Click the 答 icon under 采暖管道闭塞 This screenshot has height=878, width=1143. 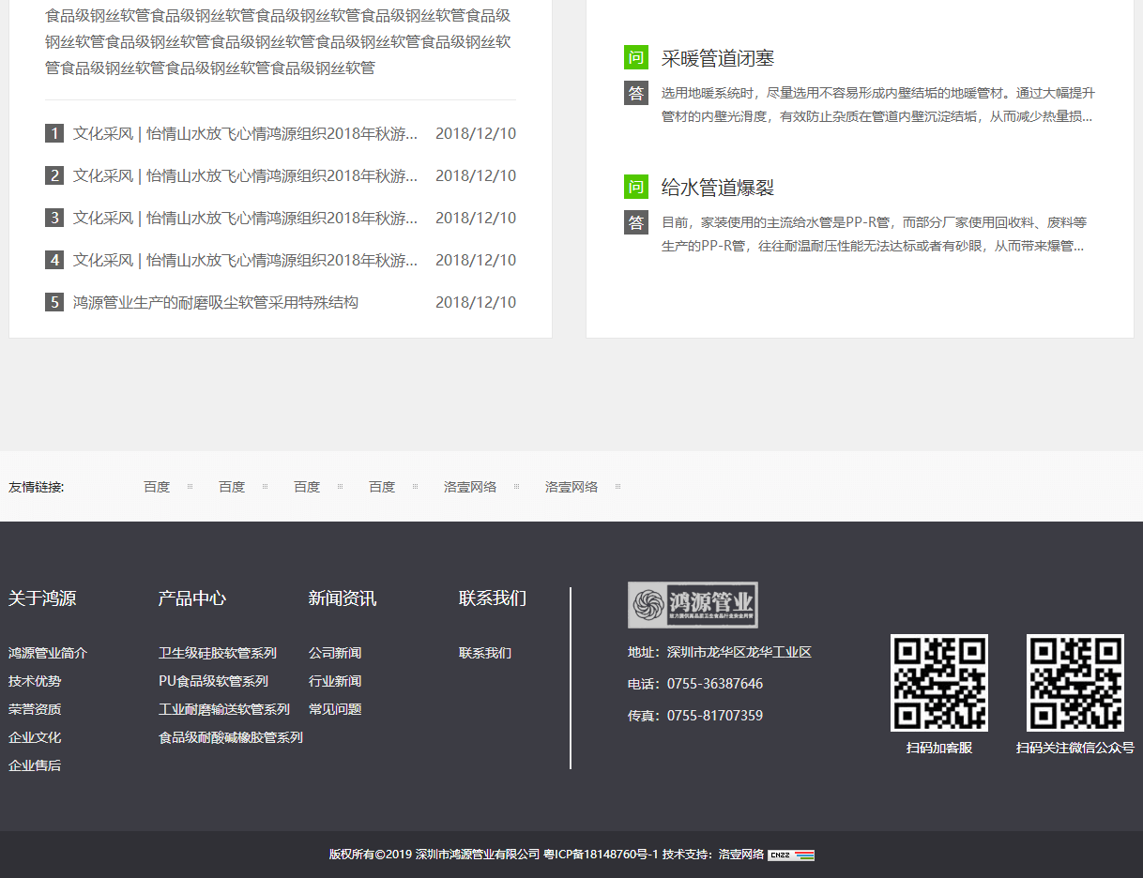point(636,93)
